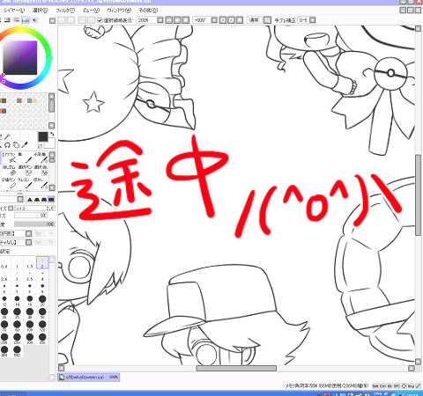Open the stabilizer S-5 dropdown

pyautogui.click(x=313, y=20)
